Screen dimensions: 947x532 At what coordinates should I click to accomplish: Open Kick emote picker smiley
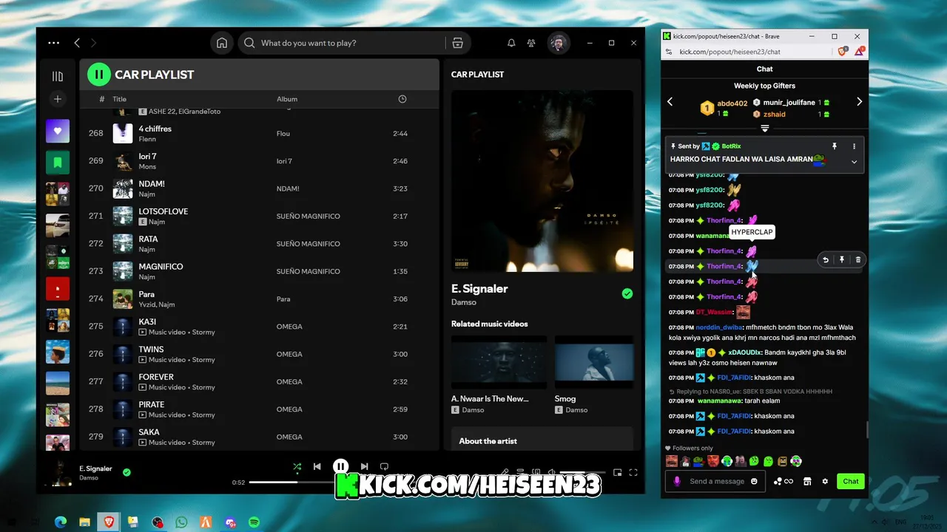(x=754, y=481)
